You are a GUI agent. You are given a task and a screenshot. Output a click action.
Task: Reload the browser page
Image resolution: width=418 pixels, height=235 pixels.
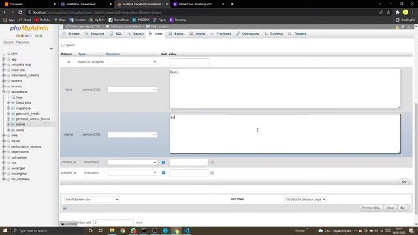click(20, 12)
